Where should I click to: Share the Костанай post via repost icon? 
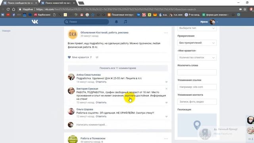pyautogui.click(x=97, y=57)
